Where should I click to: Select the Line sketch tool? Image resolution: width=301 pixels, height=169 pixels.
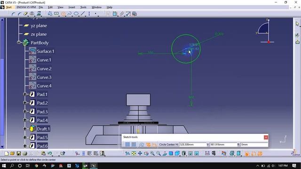83,14
